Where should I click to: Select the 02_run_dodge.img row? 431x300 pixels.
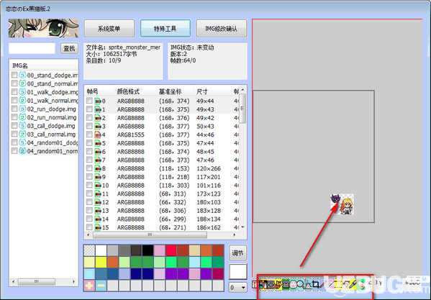(45, 109)
